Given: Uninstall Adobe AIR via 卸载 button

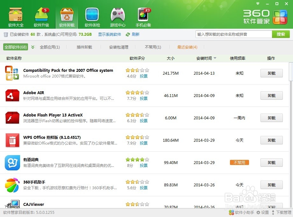Looking at the screenshot, I should pos(272,95).
